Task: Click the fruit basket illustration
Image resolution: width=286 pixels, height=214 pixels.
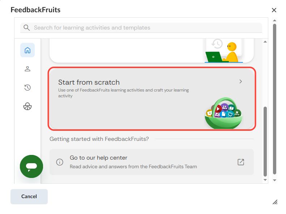Action: click(223, 113)
